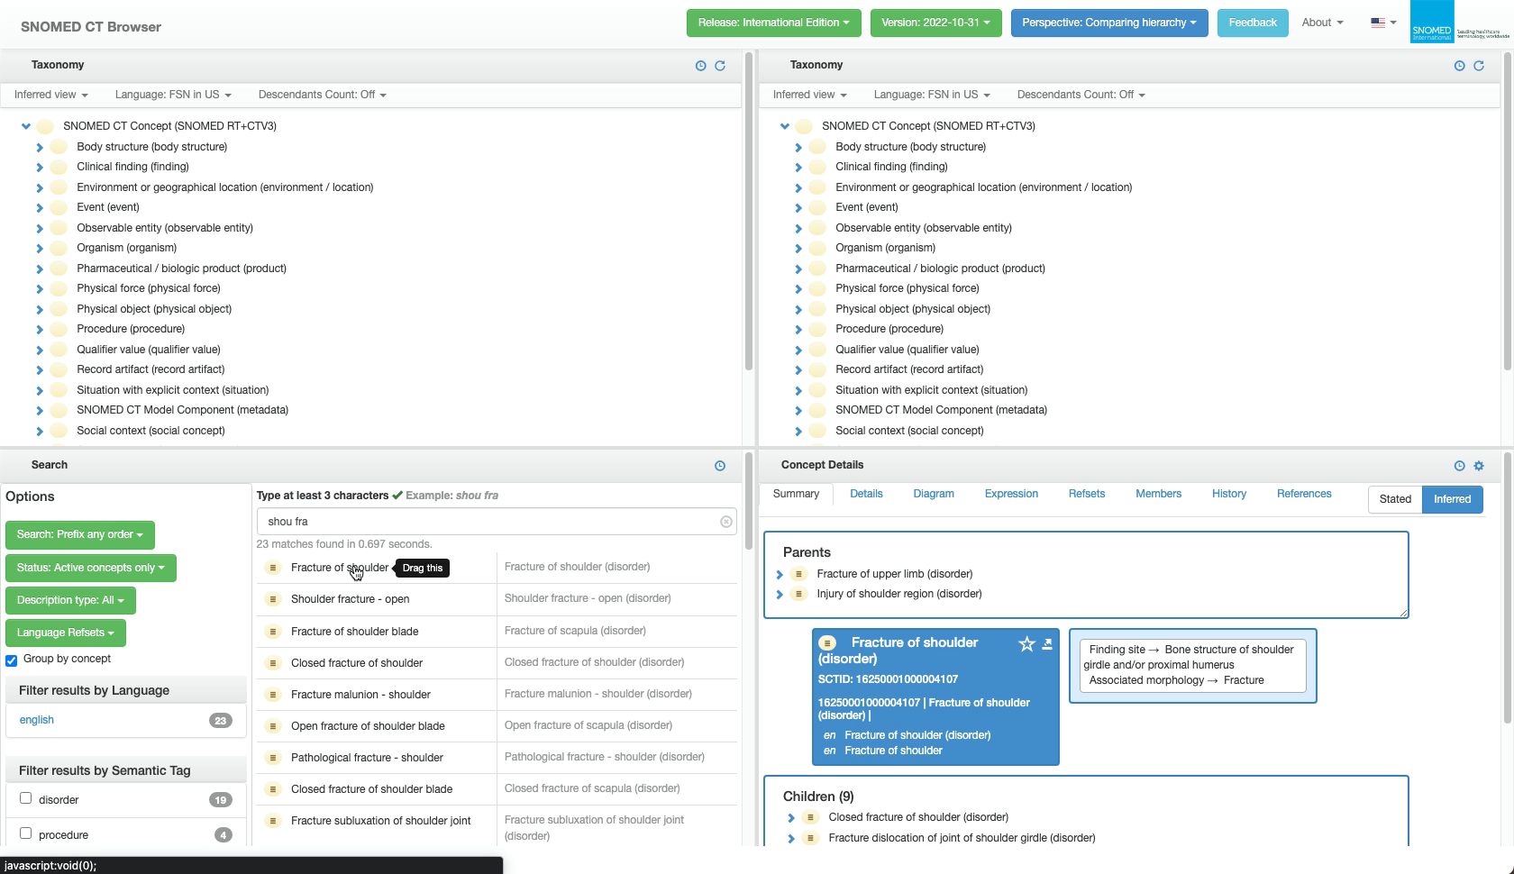Click the concept icon beside child 'Closed fracture of shoulder'
Viewport: 1514px width, 874px height.
[810, 817]
